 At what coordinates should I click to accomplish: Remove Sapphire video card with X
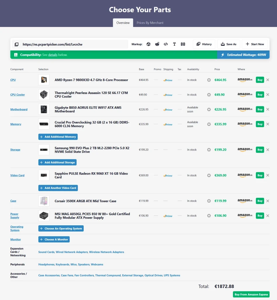pos(268,175)
